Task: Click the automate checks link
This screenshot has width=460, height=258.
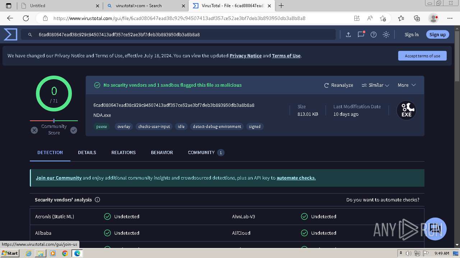Action: click(x=296, y=178)
